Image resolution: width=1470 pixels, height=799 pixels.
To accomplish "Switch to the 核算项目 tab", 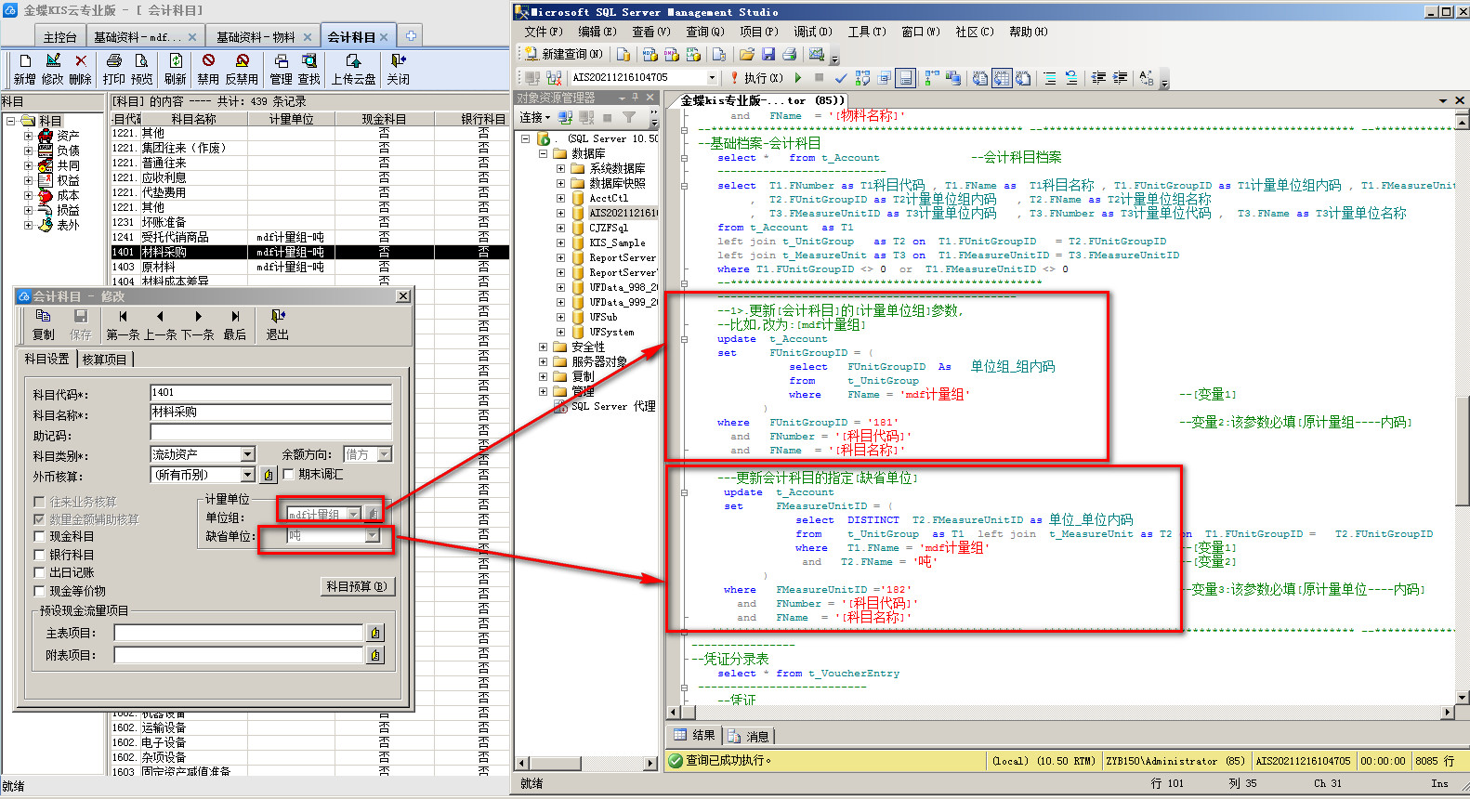I will tap(104, 360).
